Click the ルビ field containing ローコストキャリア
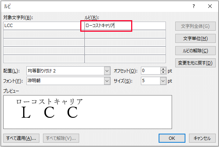The image size is (219, 147). (125, 26)
